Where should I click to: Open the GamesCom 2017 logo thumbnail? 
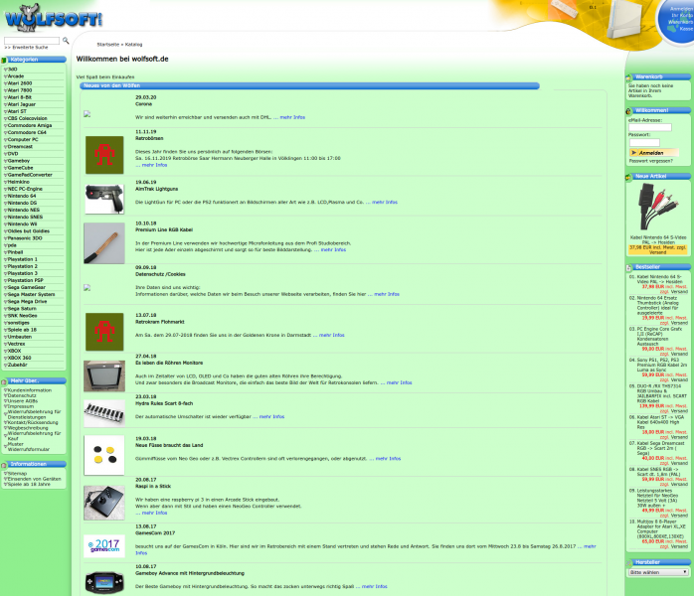pyautogui.click(x=104, y=546)
